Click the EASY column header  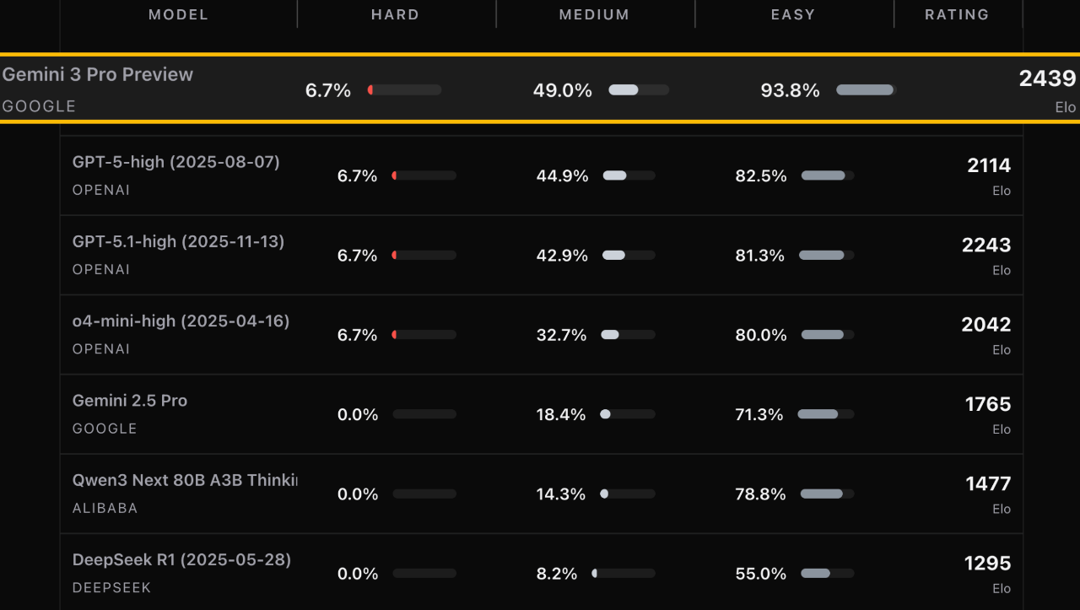[x=793, y=14]
